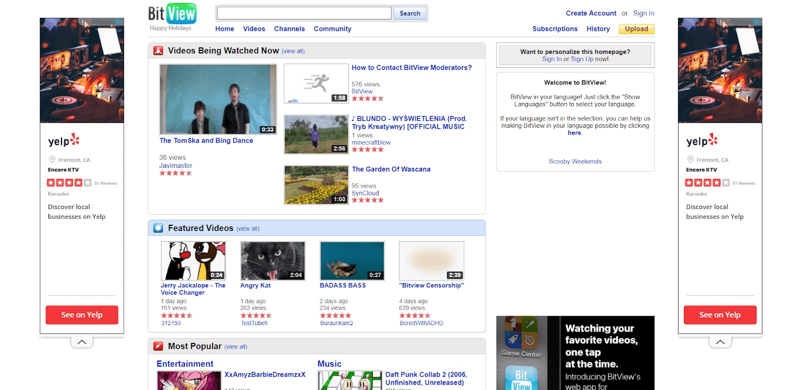Click Create Account link
This screenshot has width=800, height=390.
[591, 13]
